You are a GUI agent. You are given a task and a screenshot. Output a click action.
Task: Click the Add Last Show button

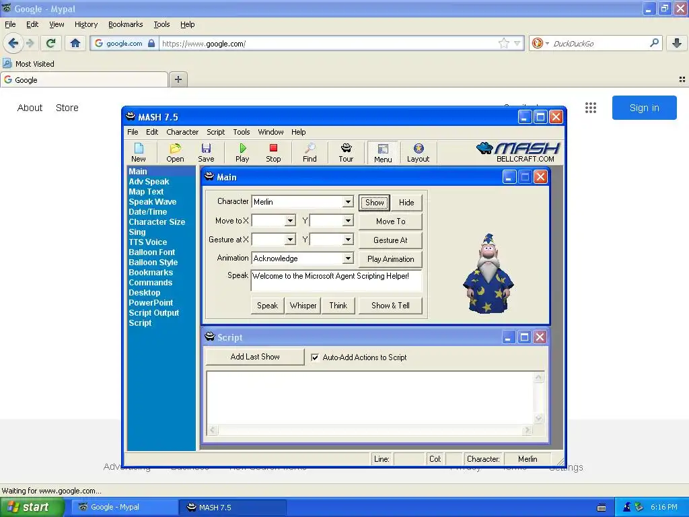255,357
